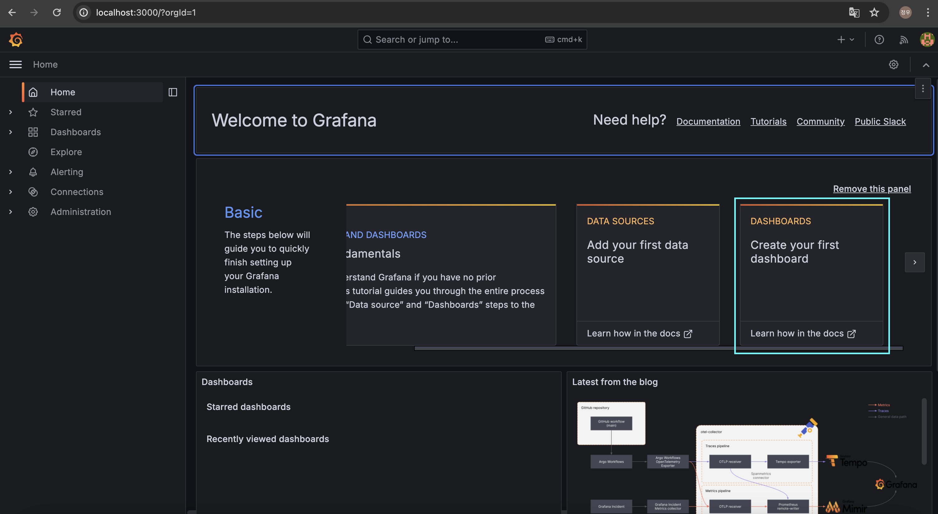Click the Latest from the blog title
Screen dimensions: 938x514
click(615, 382)
